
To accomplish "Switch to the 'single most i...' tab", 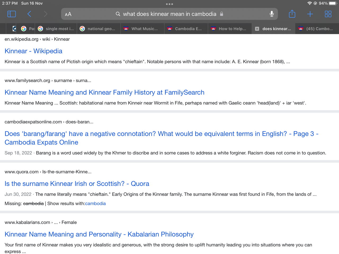I will pyautogui.click(x=56, y=29).
